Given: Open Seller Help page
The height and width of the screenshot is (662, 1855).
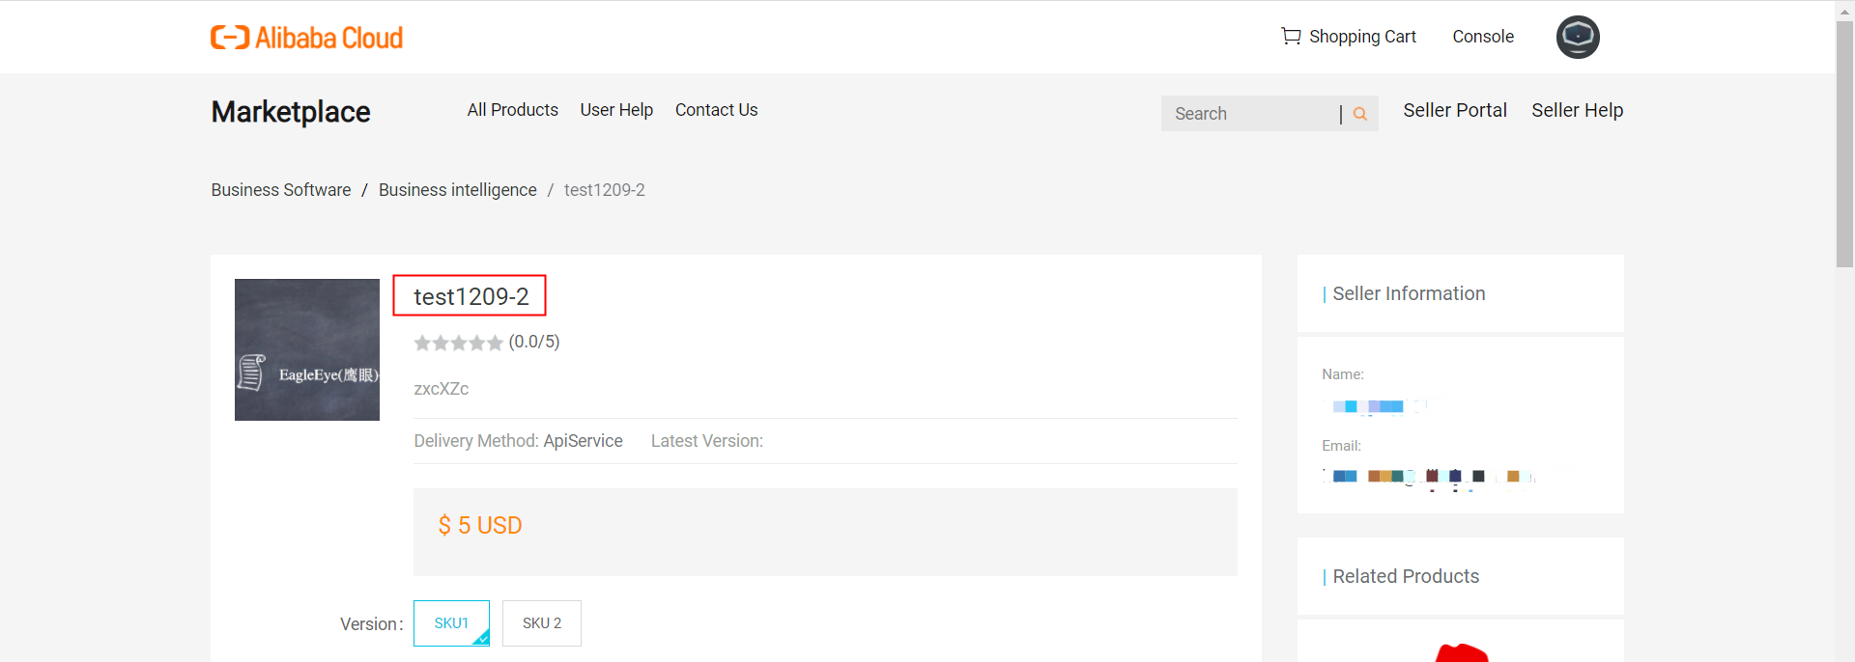Looking at the screenshot, I should (x=1577, y=110).
